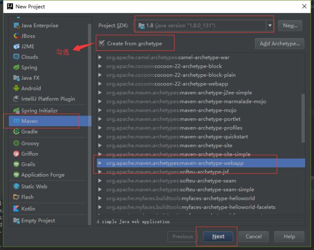Select Java Enterprise project type
Screen dimensions: 314x250
[x=48, y=26]
